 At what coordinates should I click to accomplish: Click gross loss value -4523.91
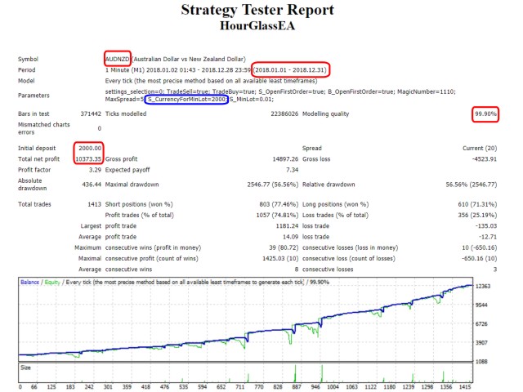coord(484,159)
